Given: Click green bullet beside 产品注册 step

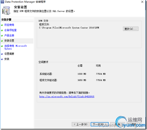Looking at the screenshot, I should coord(2,35).
